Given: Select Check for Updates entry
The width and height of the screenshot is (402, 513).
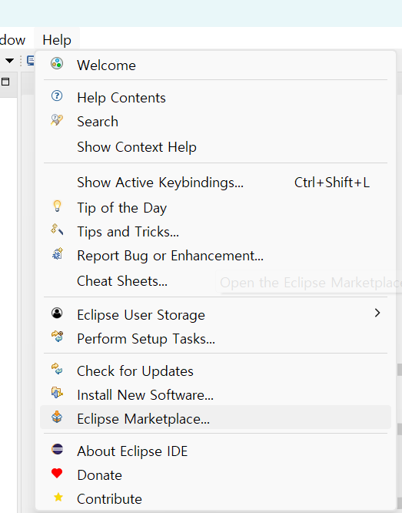Looking at the screenshot, I should (x=215, y=371).
